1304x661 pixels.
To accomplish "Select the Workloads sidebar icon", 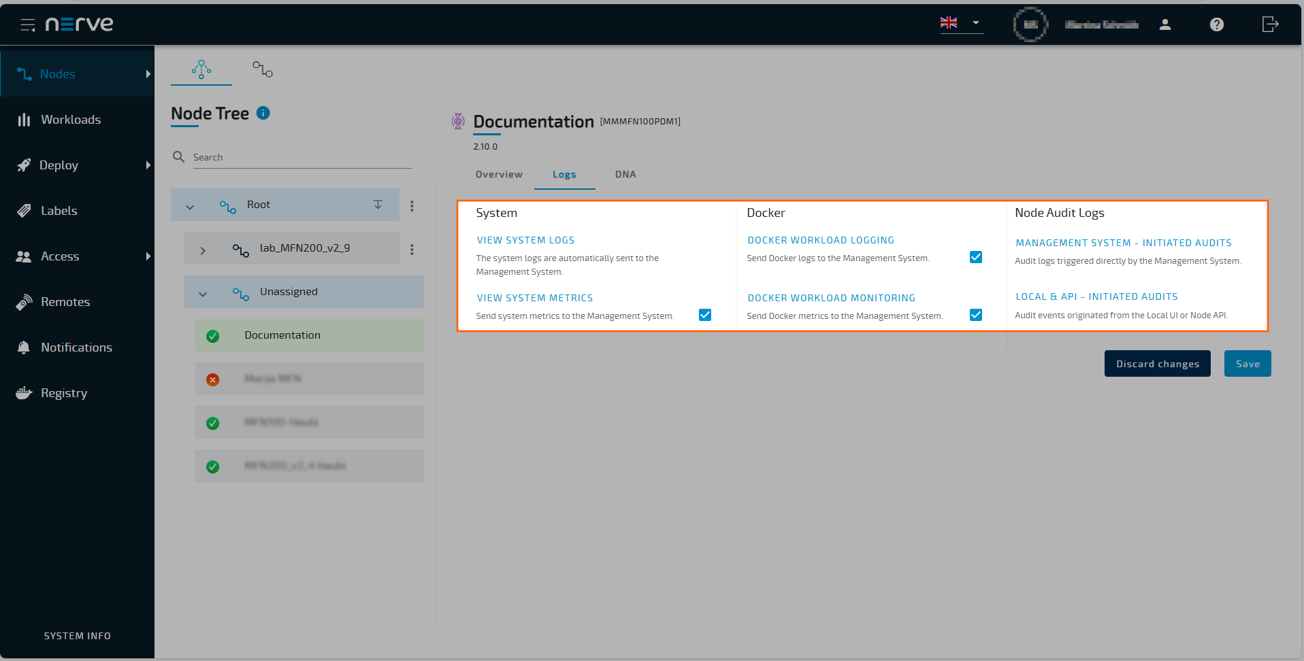I will coord(71,120).
